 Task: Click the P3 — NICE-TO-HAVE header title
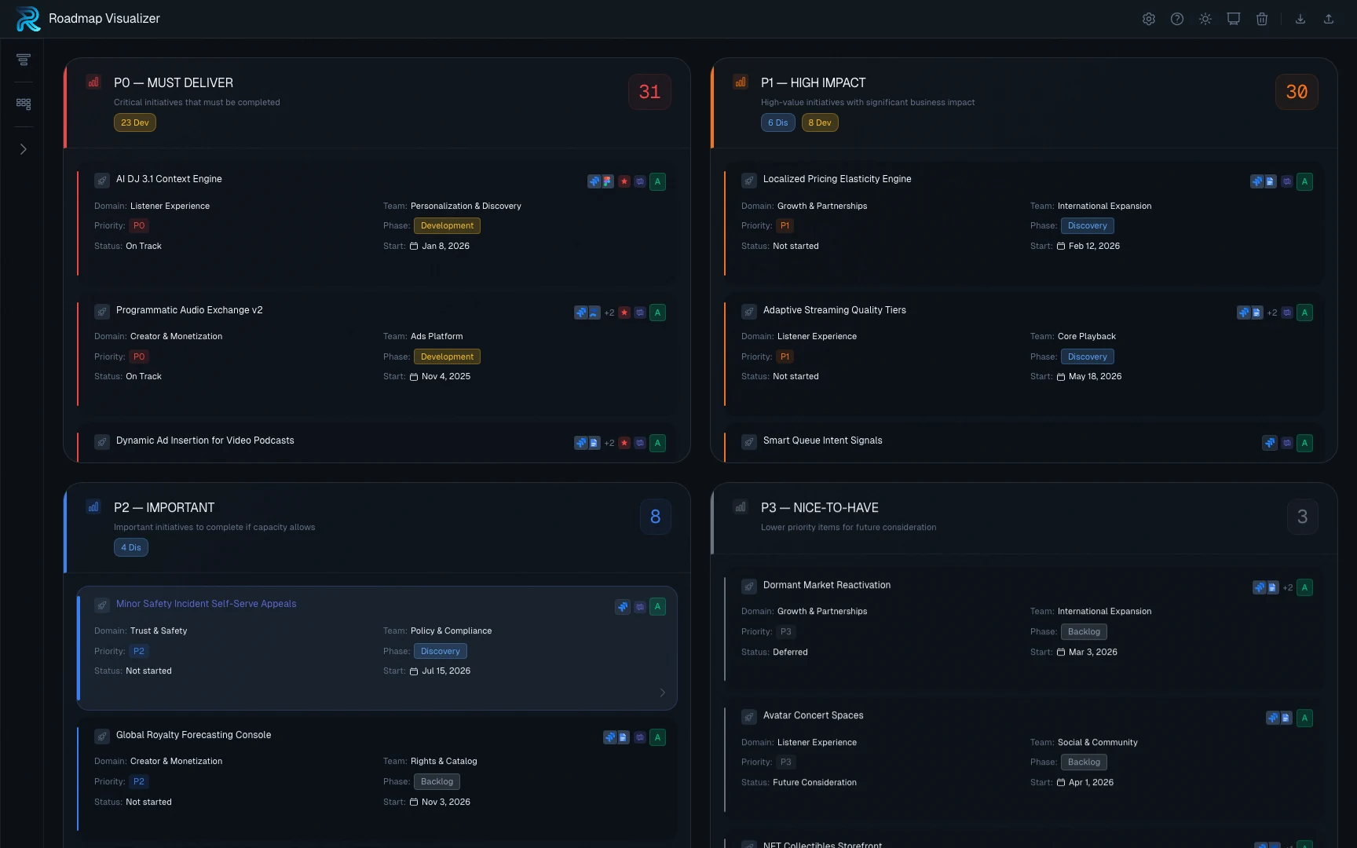click(820, 508)
